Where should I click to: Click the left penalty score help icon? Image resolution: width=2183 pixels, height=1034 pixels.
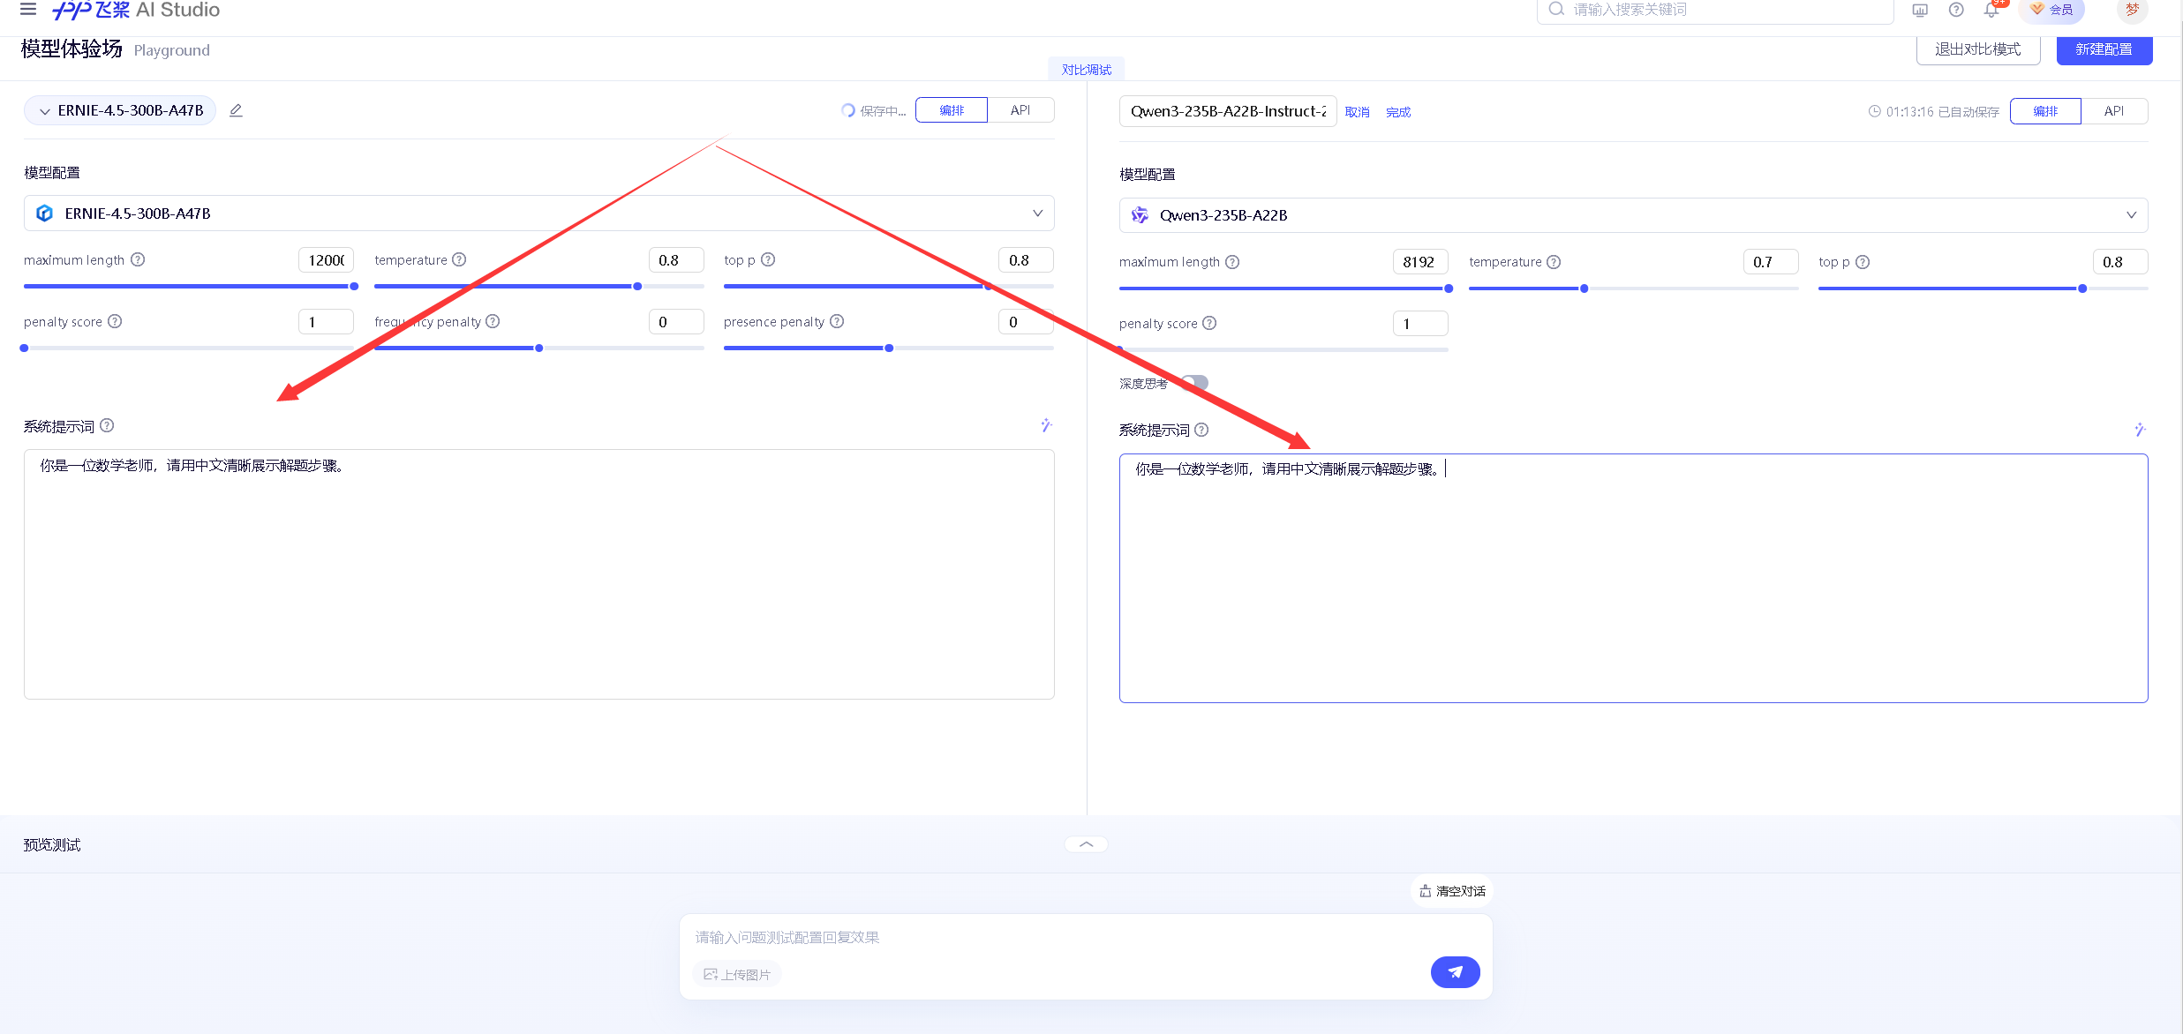115,321
